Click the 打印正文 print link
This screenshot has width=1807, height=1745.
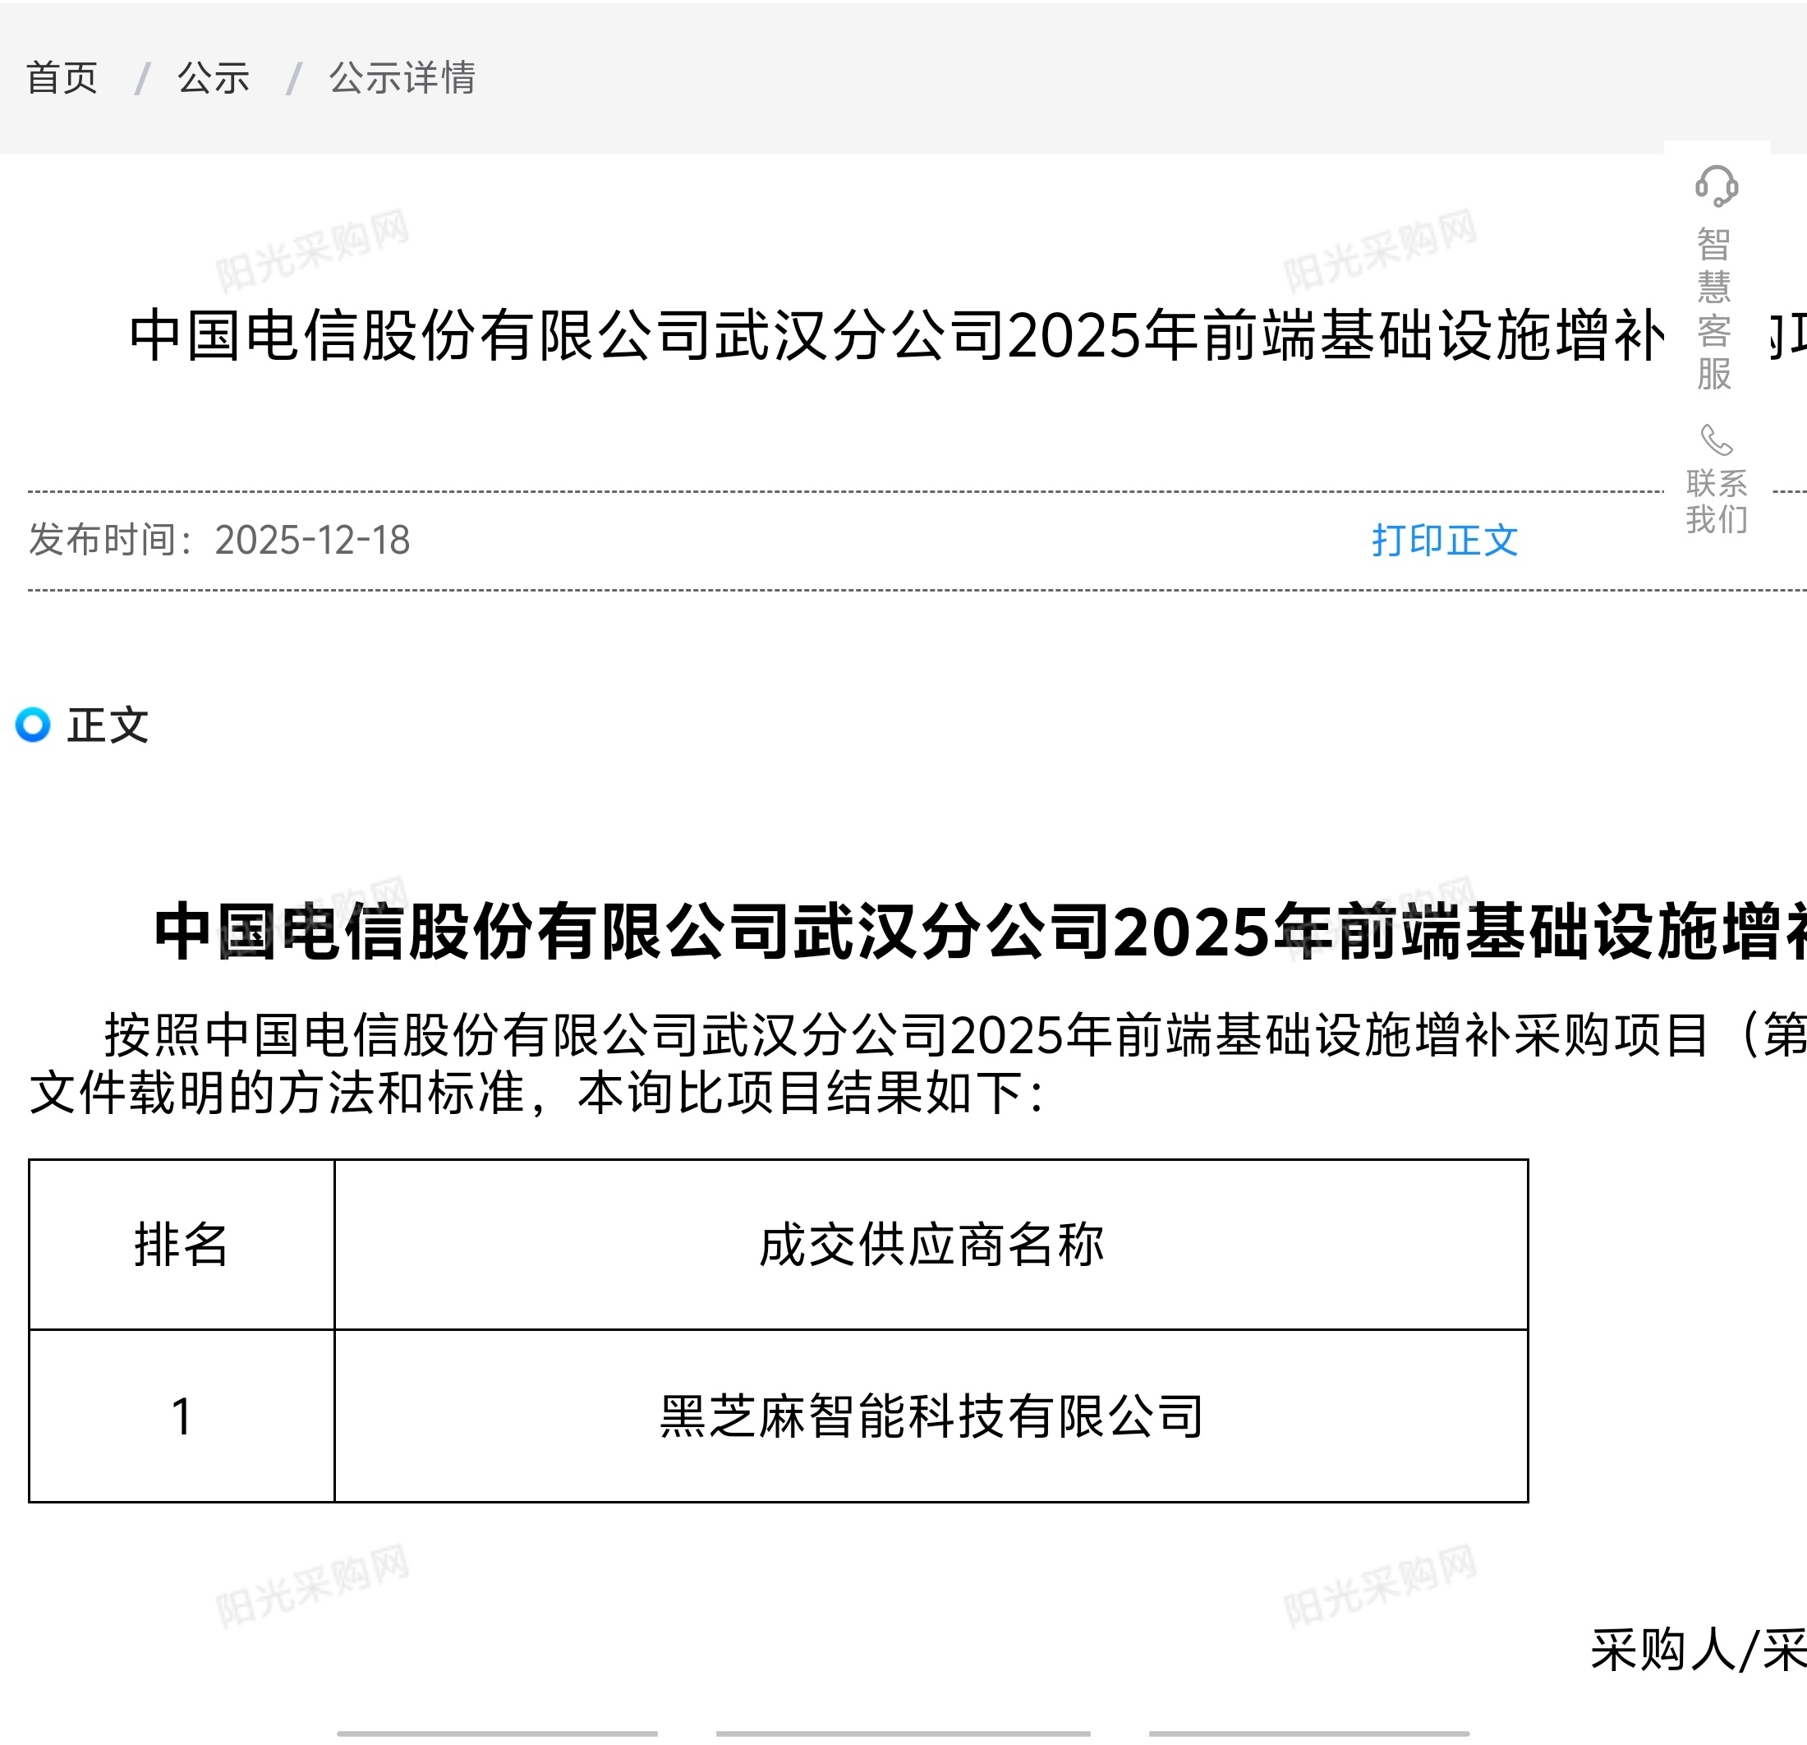coord(1444,541)
